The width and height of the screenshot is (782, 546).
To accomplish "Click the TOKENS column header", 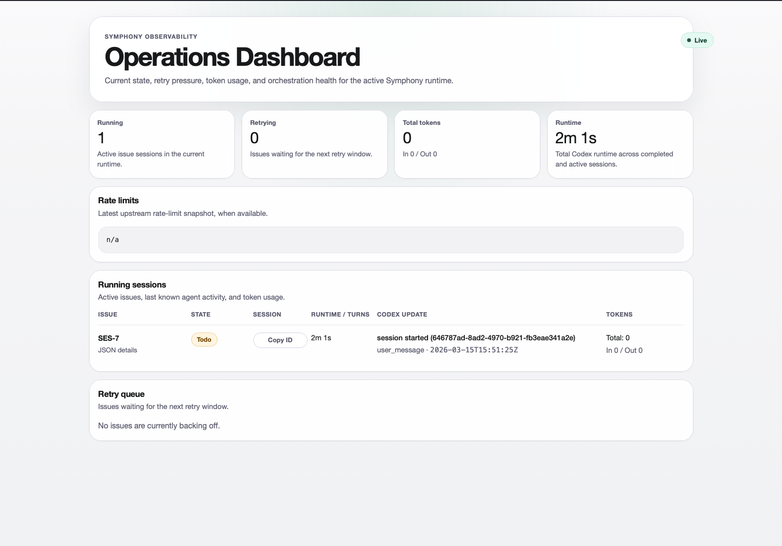I will pyautogui.click(x=619, y=314).
